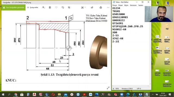The image size is (174, 97).
Task: Click the magnifier zoom icon in Photos toolbar
Action: [43, 8]
